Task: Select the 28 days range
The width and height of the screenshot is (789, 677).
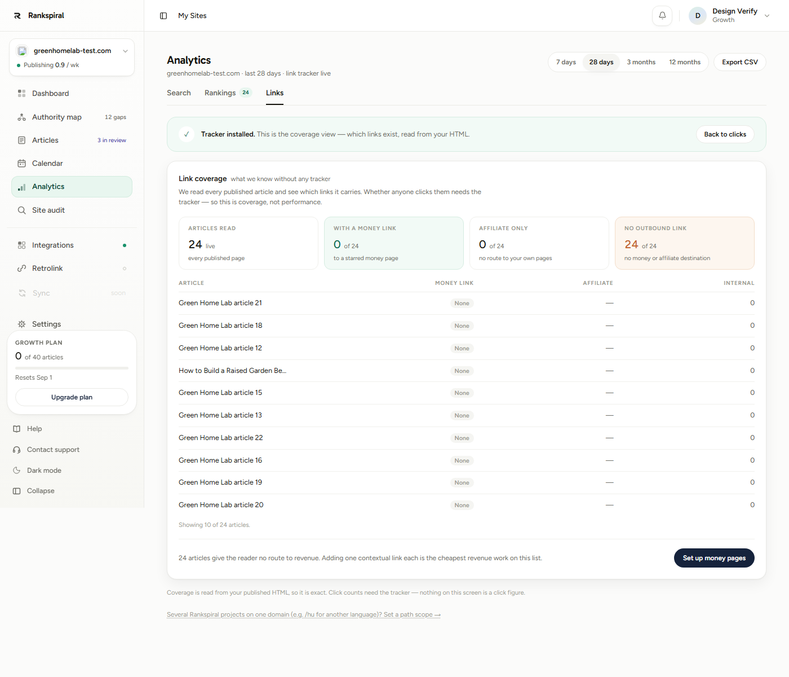Action: (x=601, y=62)
